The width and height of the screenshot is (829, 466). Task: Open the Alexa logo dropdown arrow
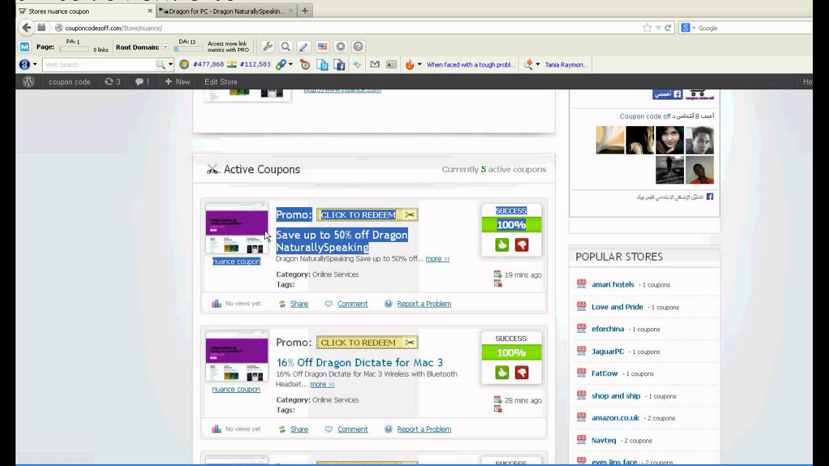(35, 65)
